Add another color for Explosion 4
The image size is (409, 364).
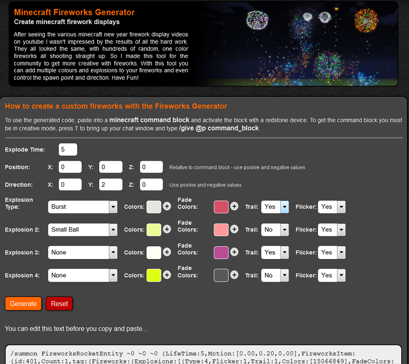[167, 275]
